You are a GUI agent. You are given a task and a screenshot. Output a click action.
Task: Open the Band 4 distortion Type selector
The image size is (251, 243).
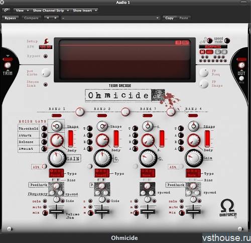click(193, 173)
